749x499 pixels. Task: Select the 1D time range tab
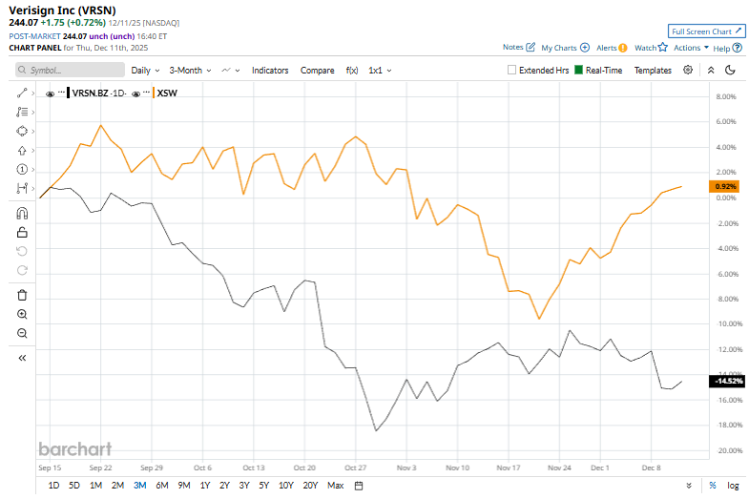[x=53, y=486]
